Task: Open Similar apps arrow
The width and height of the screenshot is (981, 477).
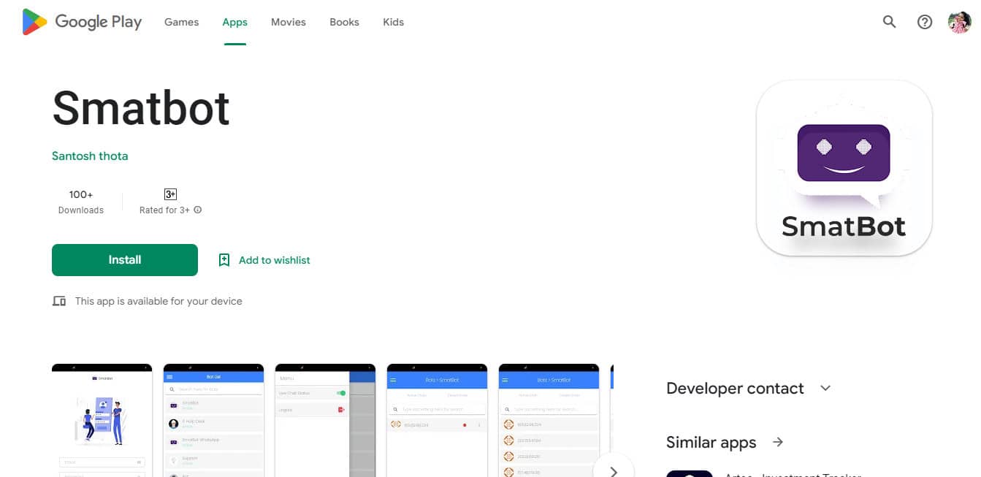Action: point(778,442)
